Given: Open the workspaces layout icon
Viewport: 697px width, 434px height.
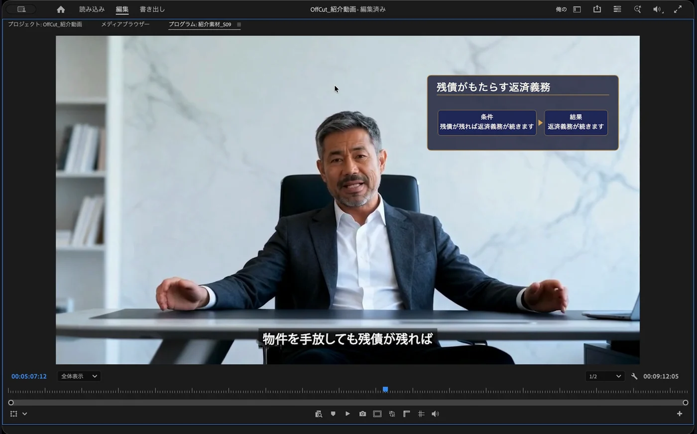Looking at the screenshot, I should [577, 9].
